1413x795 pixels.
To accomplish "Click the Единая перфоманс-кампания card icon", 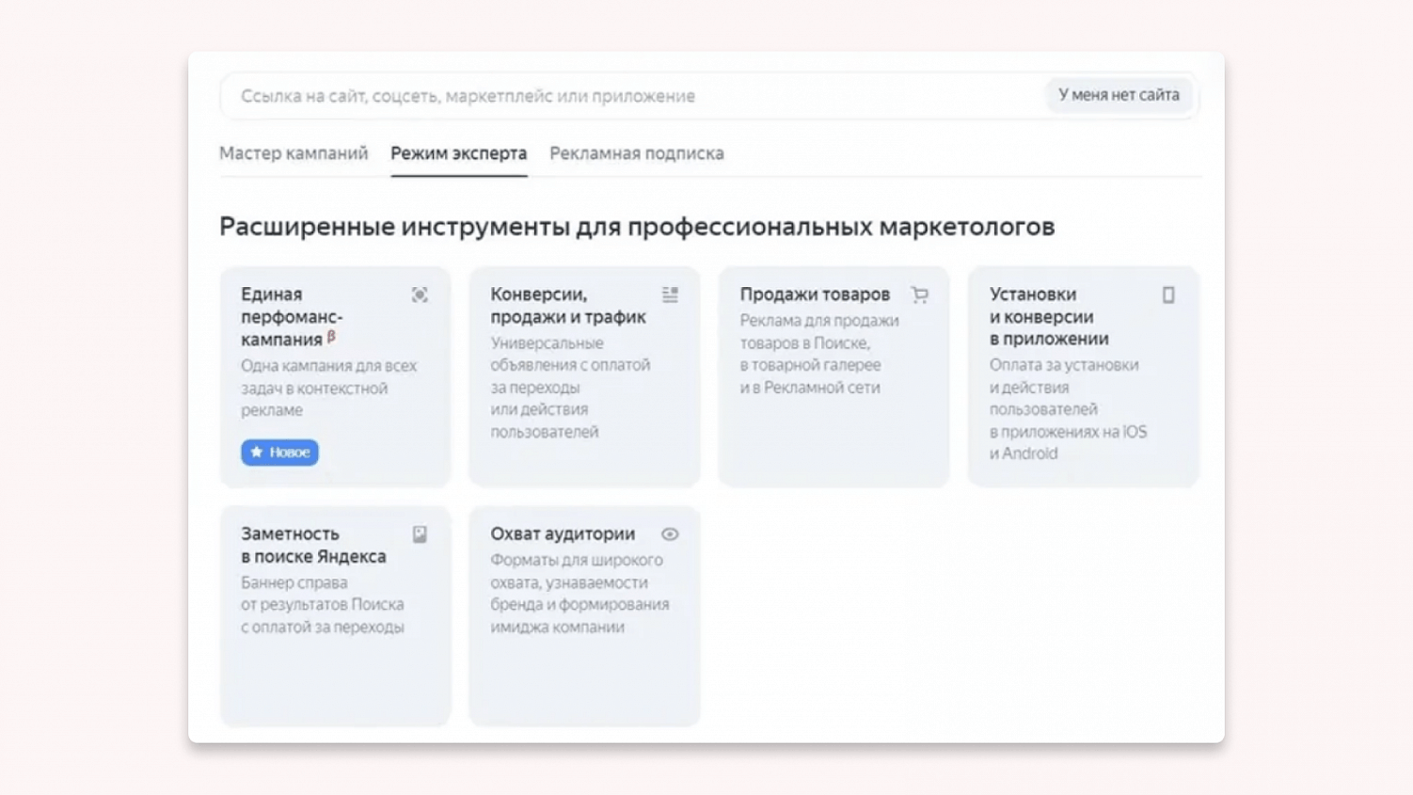I will (420, 294).
